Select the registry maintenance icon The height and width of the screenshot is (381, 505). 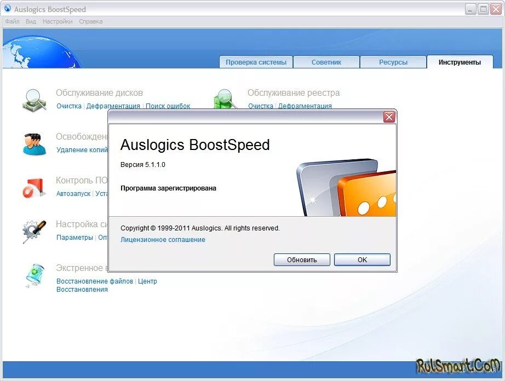point(225,100)
